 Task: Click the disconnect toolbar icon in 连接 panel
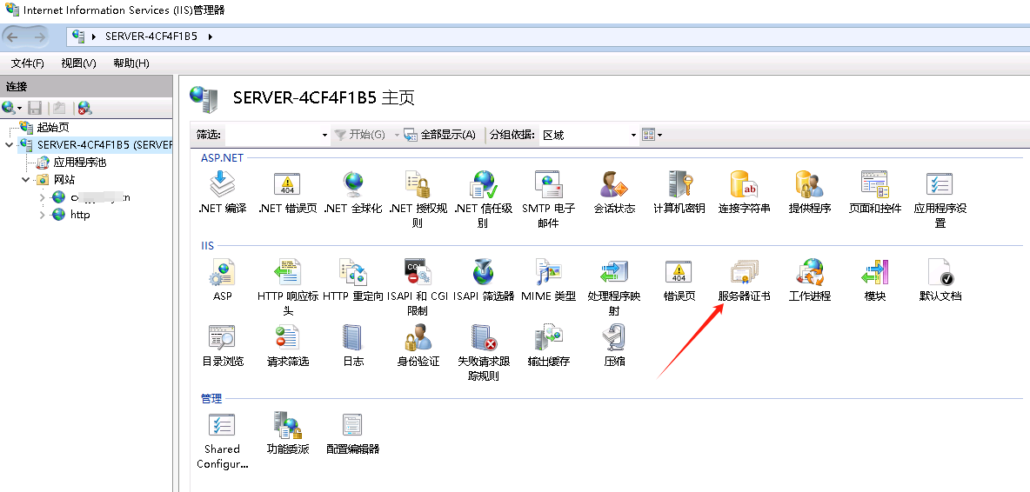84,108
